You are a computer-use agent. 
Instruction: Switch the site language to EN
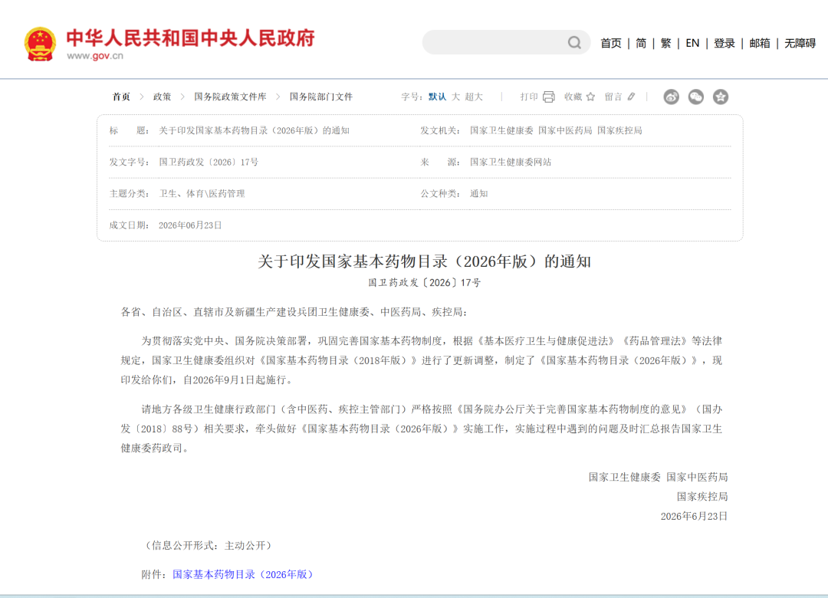coord(692,44)
